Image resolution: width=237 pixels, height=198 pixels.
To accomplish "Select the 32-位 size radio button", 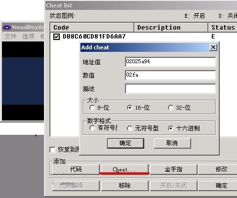I will pos(171,108).
